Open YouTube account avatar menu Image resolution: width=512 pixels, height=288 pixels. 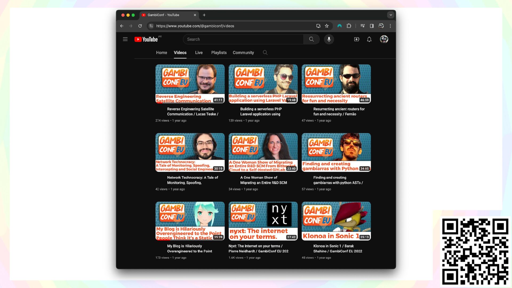pos(384,39)
